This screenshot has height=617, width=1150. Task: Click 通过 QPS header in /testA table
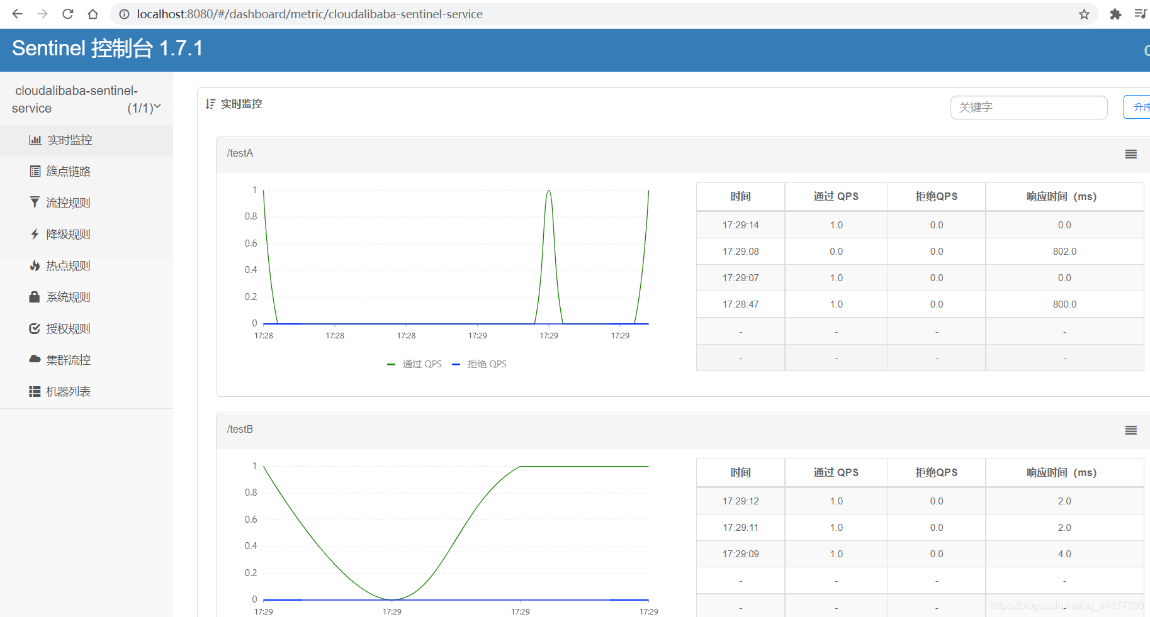[x=836, y=196]
